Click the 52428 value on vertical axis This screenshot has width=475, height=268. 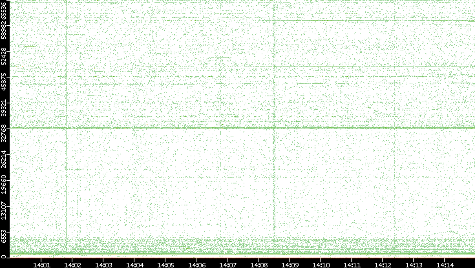(4, 57)
